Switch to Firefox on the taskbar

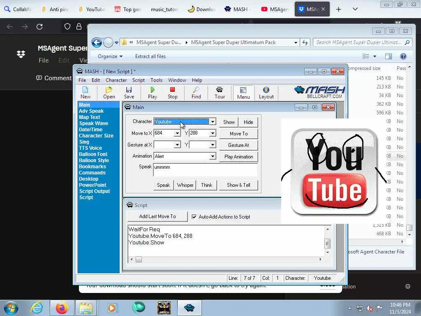(x=62, y=308)
